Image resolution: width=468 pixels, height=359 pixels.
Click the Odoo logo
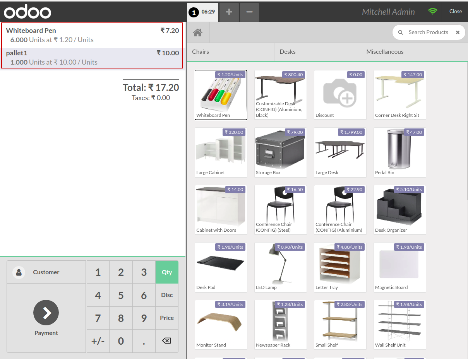(x=27, y=12)
